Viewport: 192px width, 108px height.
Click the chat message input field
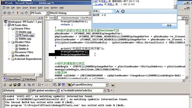134,18
